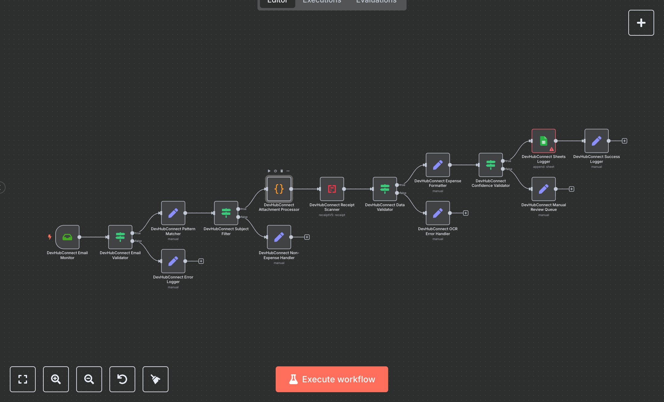Screen dimensions: 664x402
Task: Click Email Validator true output connector
Action: [x=132, y=233]
